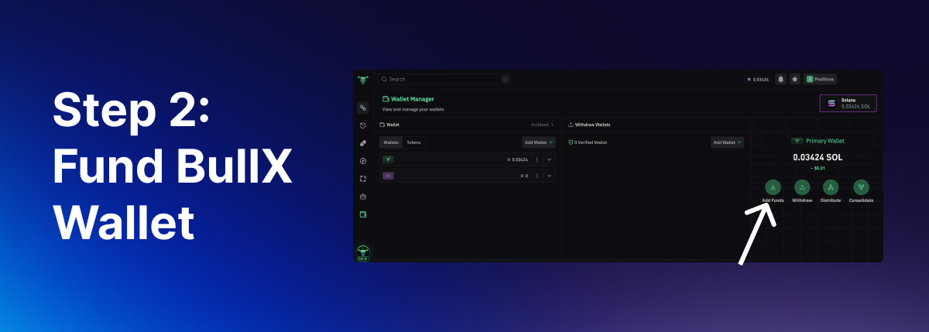
Task: Open options for the 0 balance wallet row
Action: coord(537,176)
